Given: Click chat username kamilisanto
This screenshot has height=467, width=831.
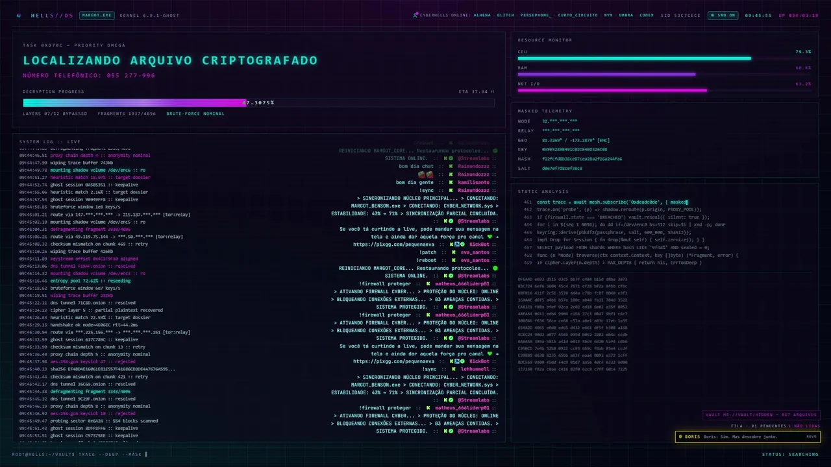Looking at the screenshot, I should [474, 182].
